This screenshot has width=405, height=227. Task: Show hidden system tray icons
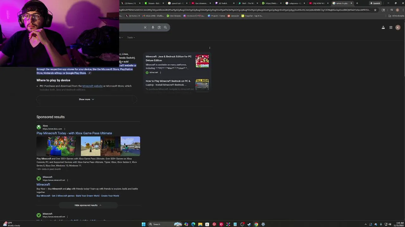tap(366, 224)
